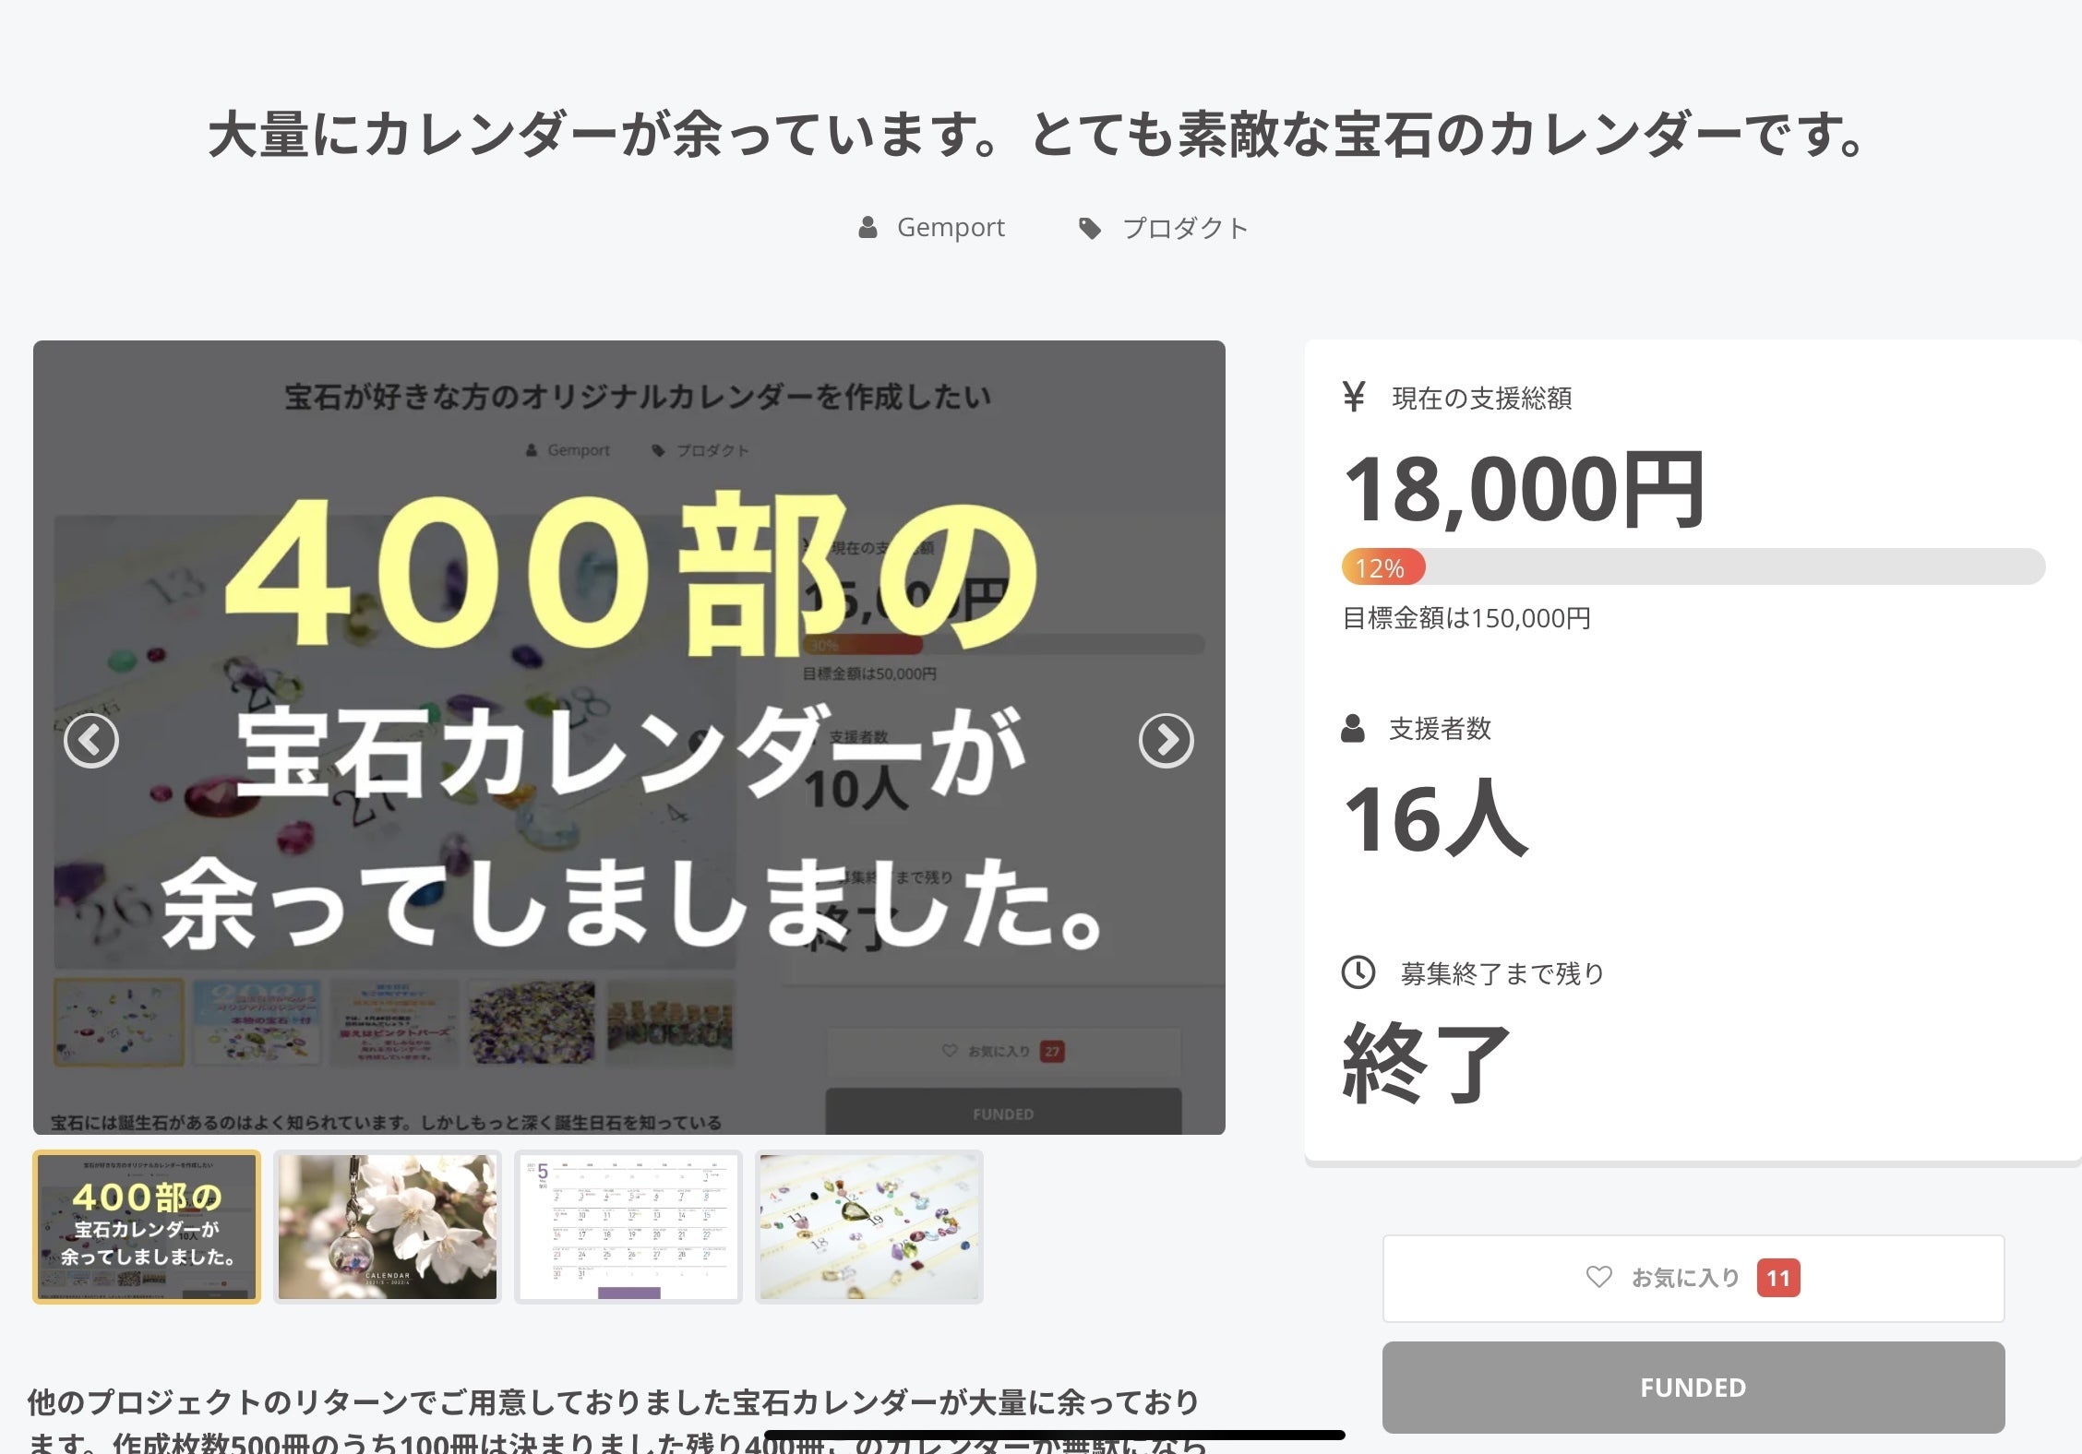
Task: Click the heart icon in お気に入り button
Action: coord(1598,1277)
